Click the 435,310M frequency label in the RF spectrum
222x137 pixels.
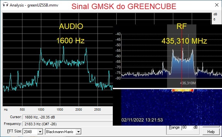[x=188, y=83]
